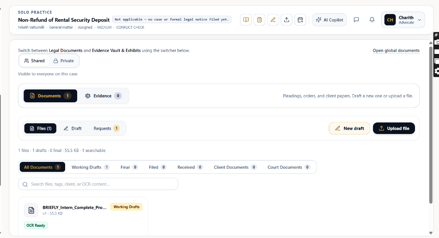Filter by Working Drafts category
The image size is (439, 238).
(x=90, y=167)
